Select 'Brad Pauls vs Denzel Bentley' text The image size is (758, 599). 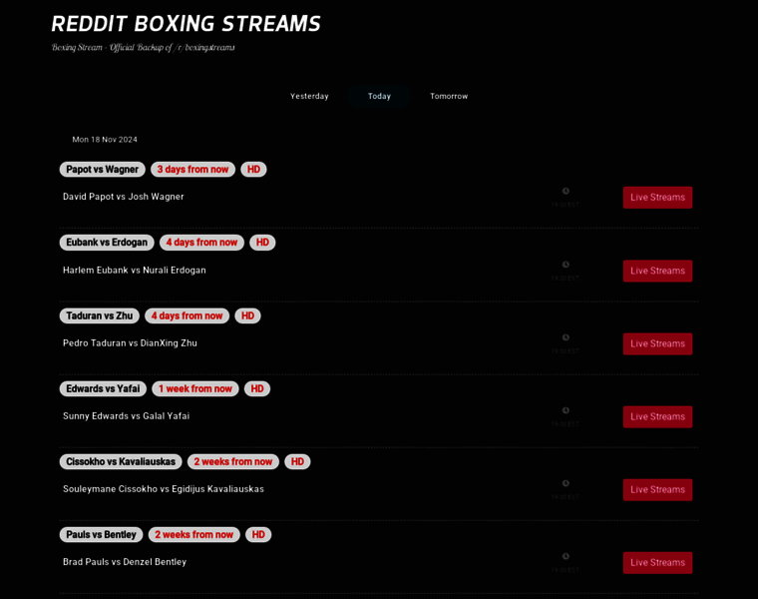tap(125, 562)
